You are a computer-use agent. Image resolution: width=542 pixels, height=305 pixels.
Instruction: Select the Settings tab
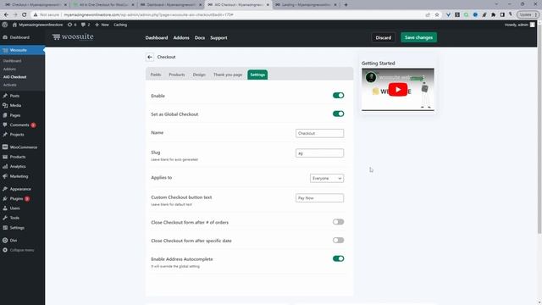pos(257,75)
